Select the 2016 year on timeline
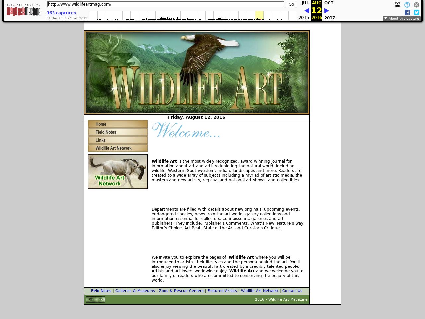425x319 pixels. [x=317, y=18]
